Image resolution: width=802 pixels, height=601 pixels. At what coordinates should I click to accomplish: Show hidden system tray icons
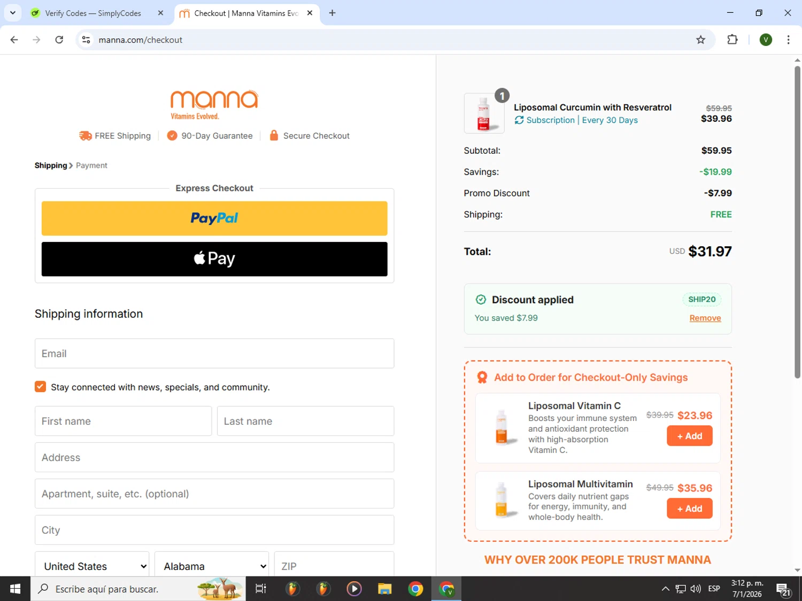(x=665, y=589)
